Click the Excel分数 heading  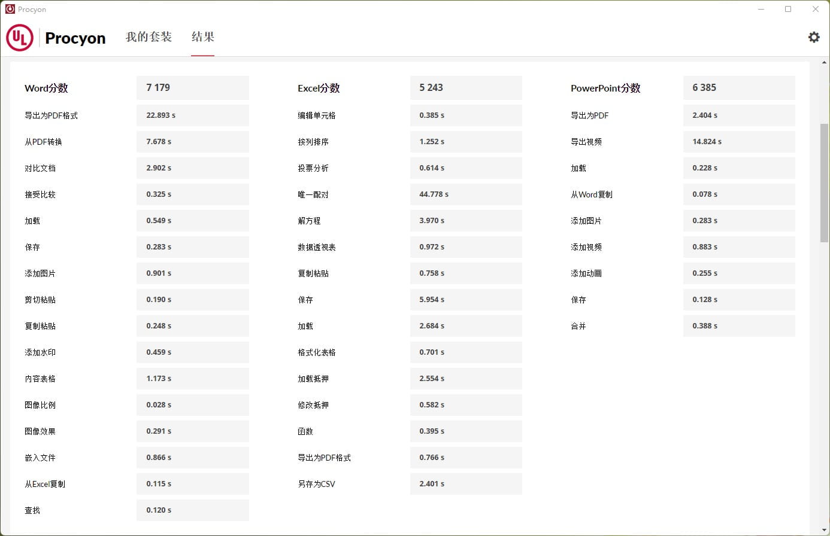tap(319, 88)
